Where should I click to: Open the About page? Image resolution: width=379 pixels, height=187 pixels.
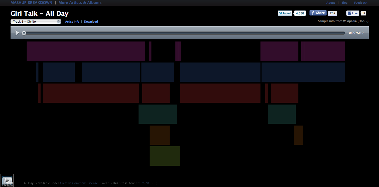(x=331, y=3)
